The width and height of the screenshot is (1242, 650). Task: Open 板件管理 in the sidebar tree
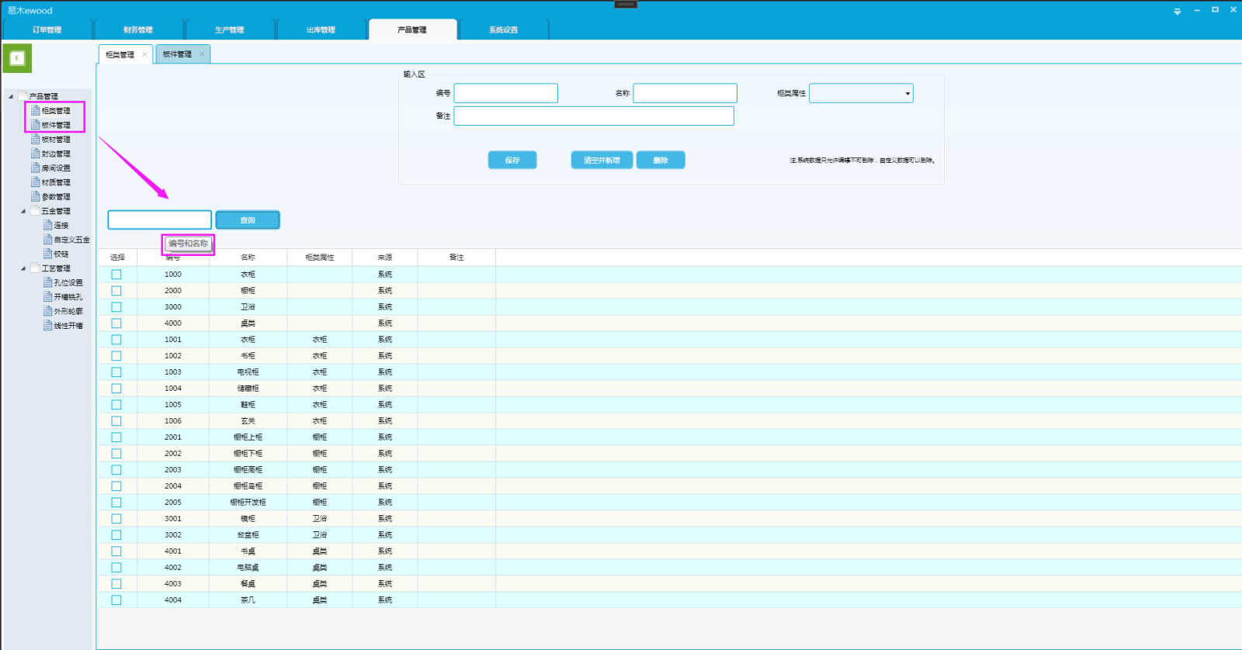tap(55, 125)
